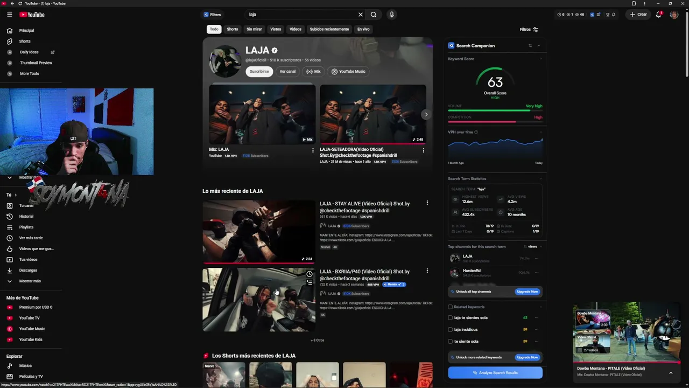The image size is (689, 388).
Task: Collapse the Keyword Score section
Action: click(x=541, y=59)
